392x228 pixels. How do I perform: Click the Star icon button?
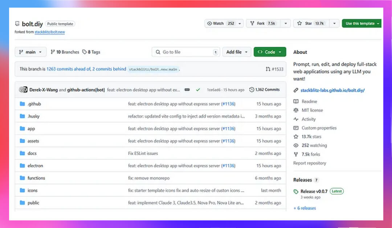tap(299, 23)
